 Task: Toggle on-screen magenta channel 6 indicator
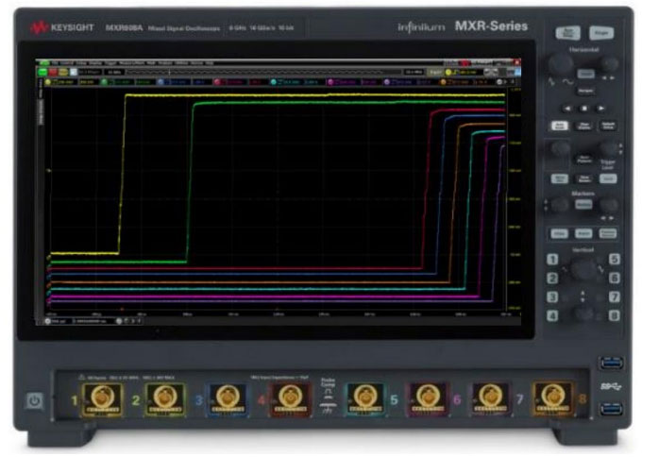point(330,82)
